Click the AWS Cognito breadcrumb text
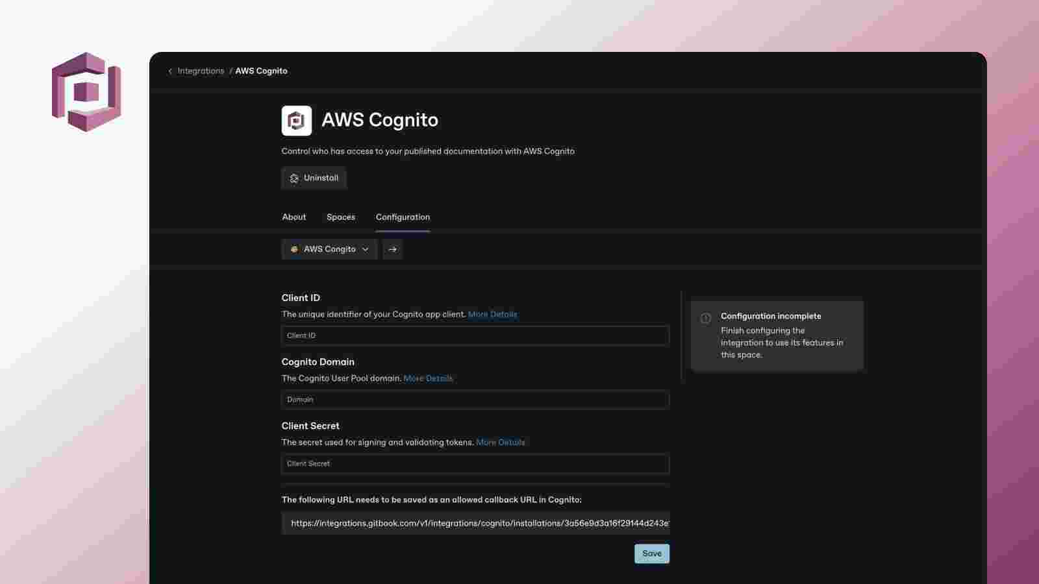The height and width of the screenshot is (584, 1039). [261, 71]
